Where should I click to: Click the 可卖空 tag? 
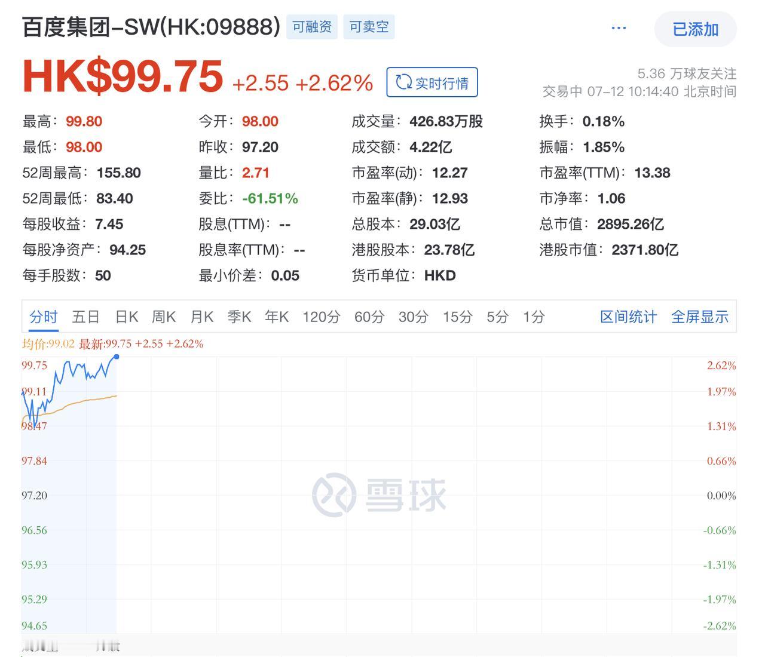coord(369,27)
